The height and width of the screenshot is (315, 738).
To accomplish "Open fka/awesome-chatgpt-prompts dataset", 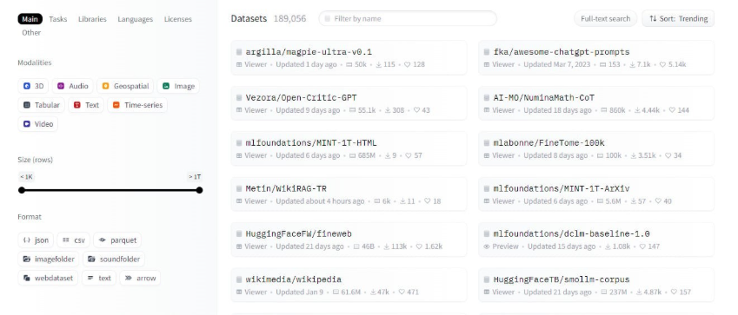I will 596,57.
